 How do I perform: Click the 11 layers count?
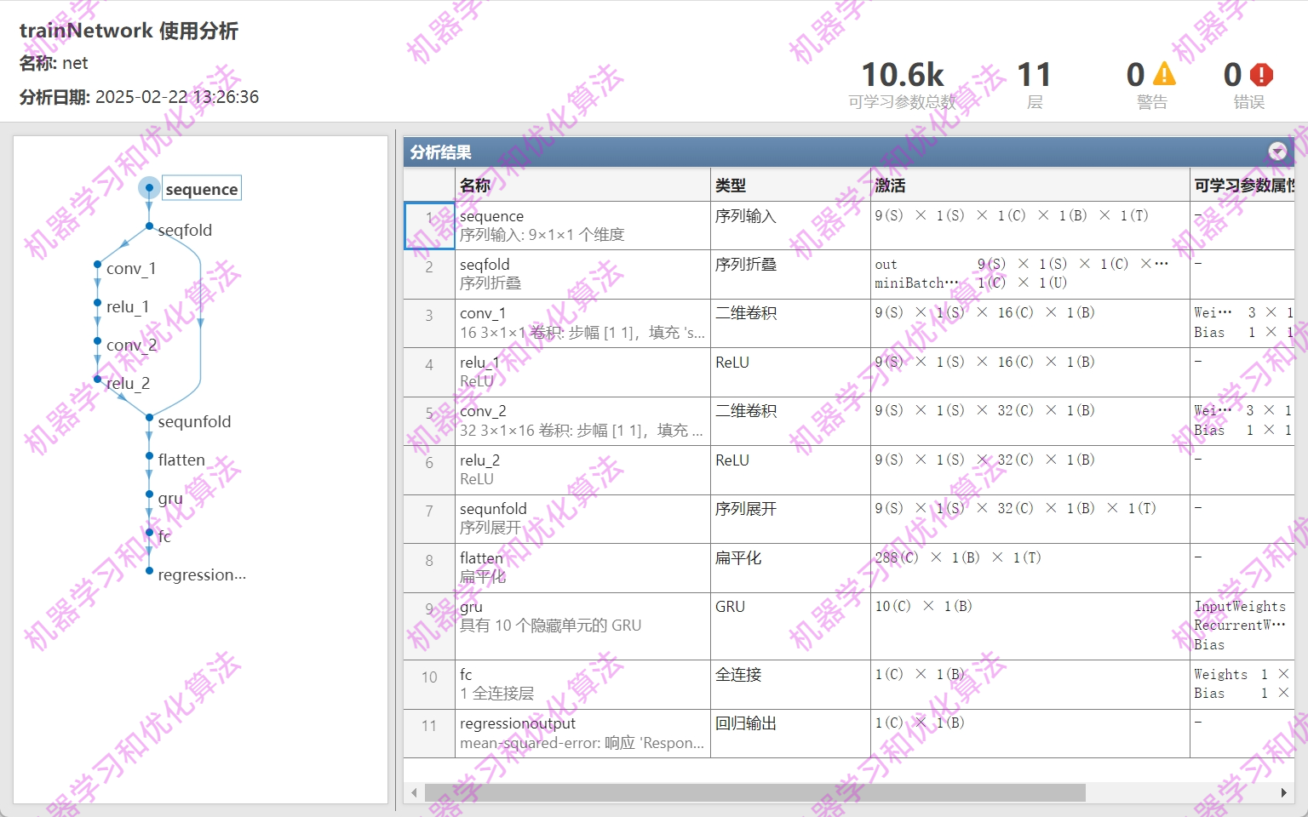1035,75
